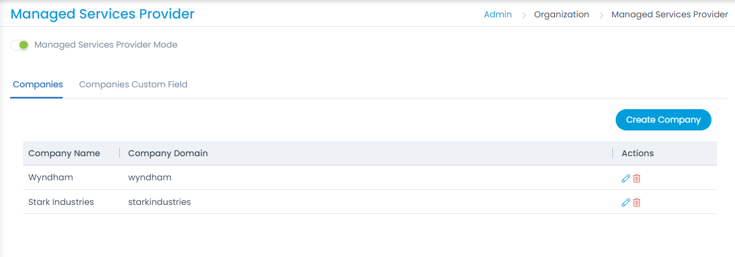Image resolution: width=735 pixels, height=257 pixels.
Task: Click the Actions column header
Action: 638,153
